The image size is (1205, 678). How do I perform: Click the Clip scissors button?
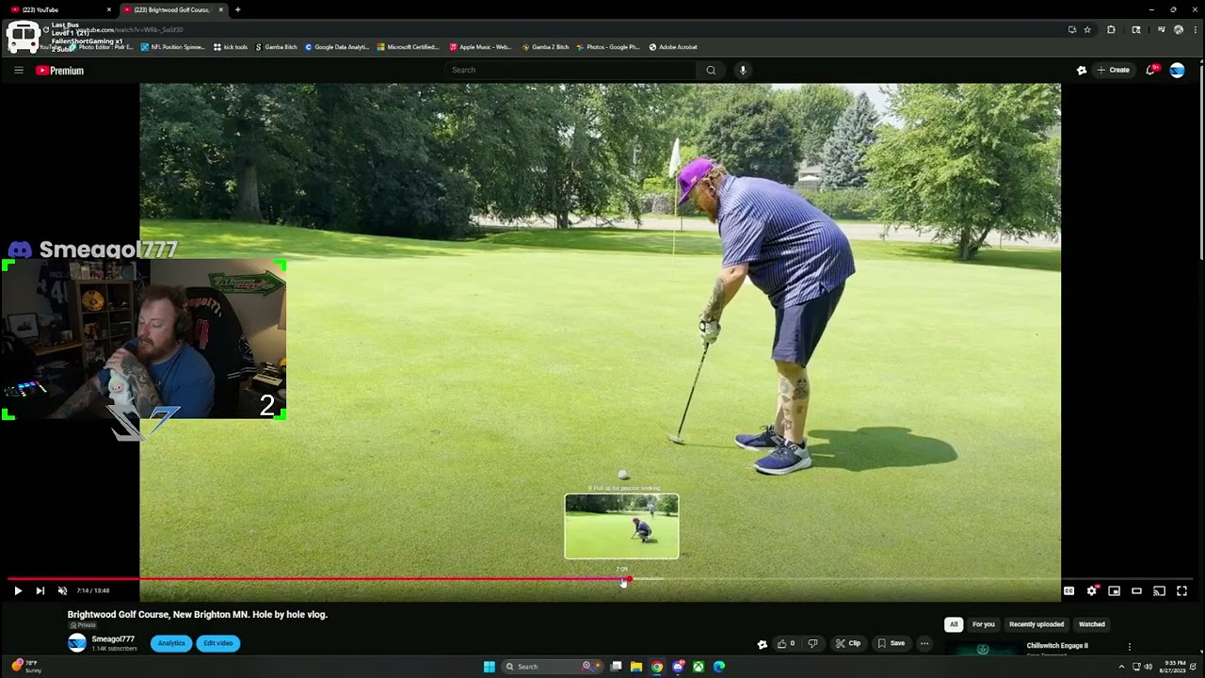pos(848,644)
